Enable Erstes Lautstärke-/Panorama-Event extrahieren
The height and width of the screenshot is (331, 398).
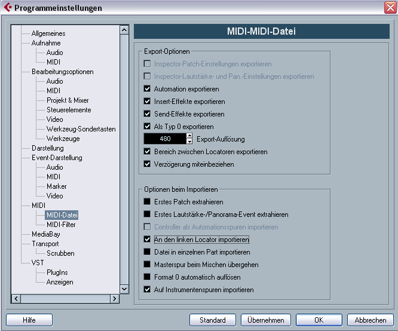pos(147,214)
